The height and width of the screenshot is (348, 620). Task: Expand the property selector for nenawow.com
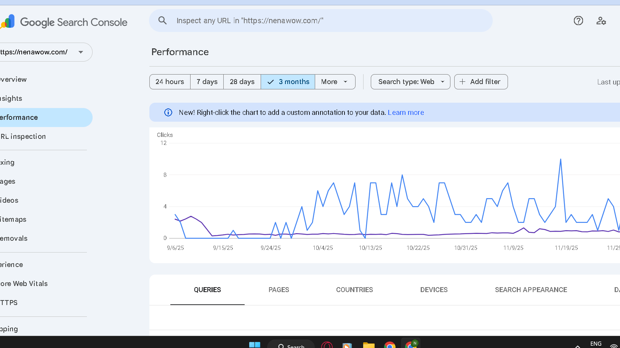pyautogui.click(x=80, y=52)
